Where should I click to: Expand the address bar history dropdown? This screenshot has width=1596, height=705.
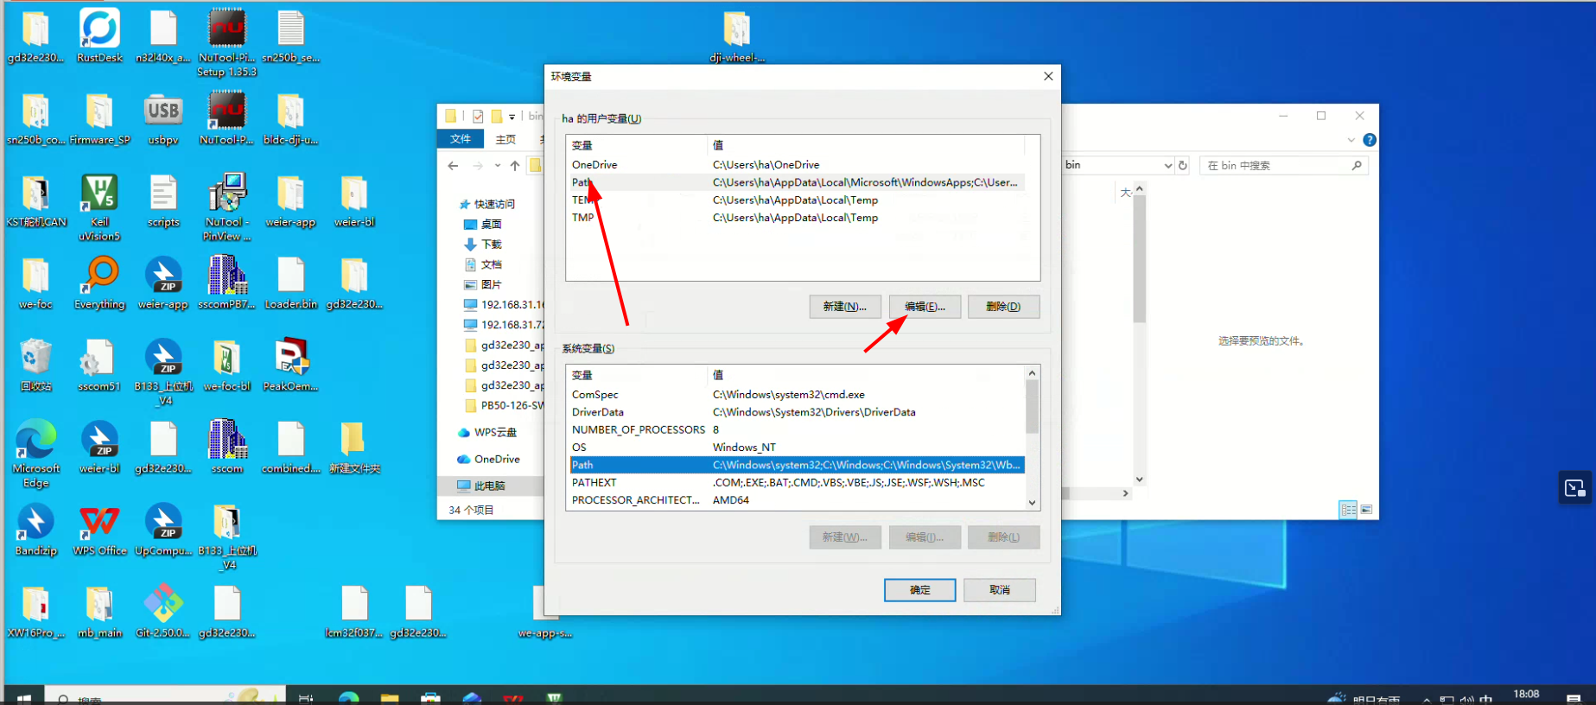tap(1167, 165)
